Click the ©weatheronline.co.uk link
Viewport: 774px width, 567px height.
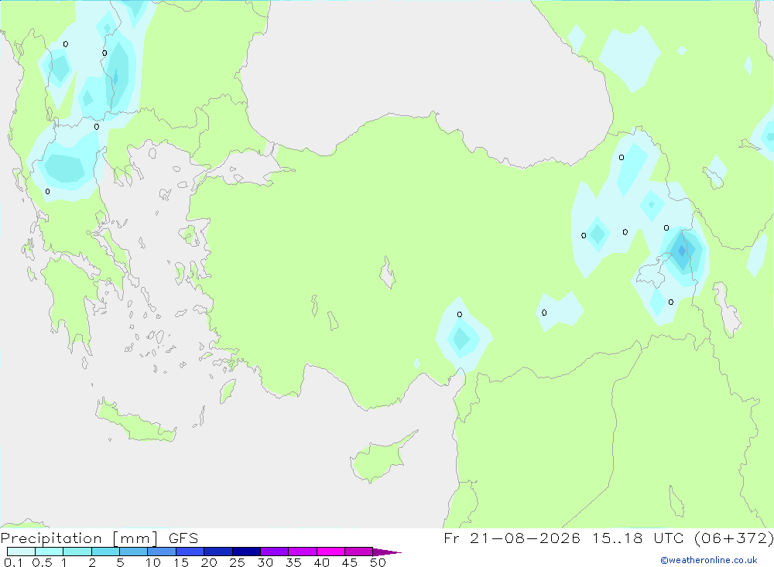point(709,560)
